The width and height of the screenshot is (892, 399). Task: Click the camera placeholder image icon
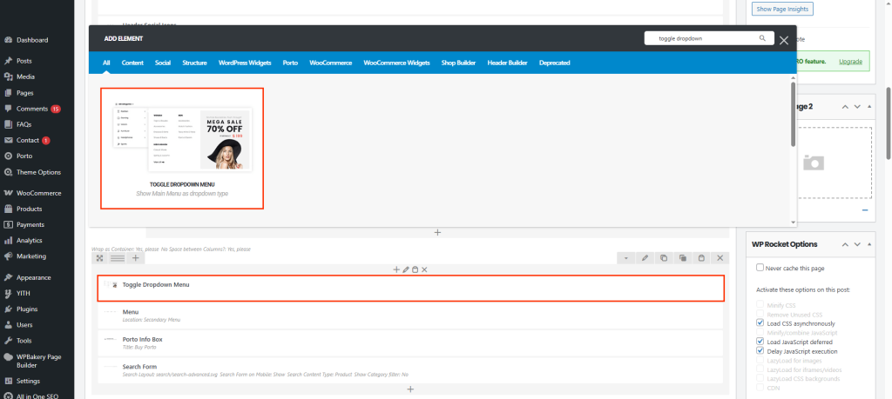coord(813,163)
